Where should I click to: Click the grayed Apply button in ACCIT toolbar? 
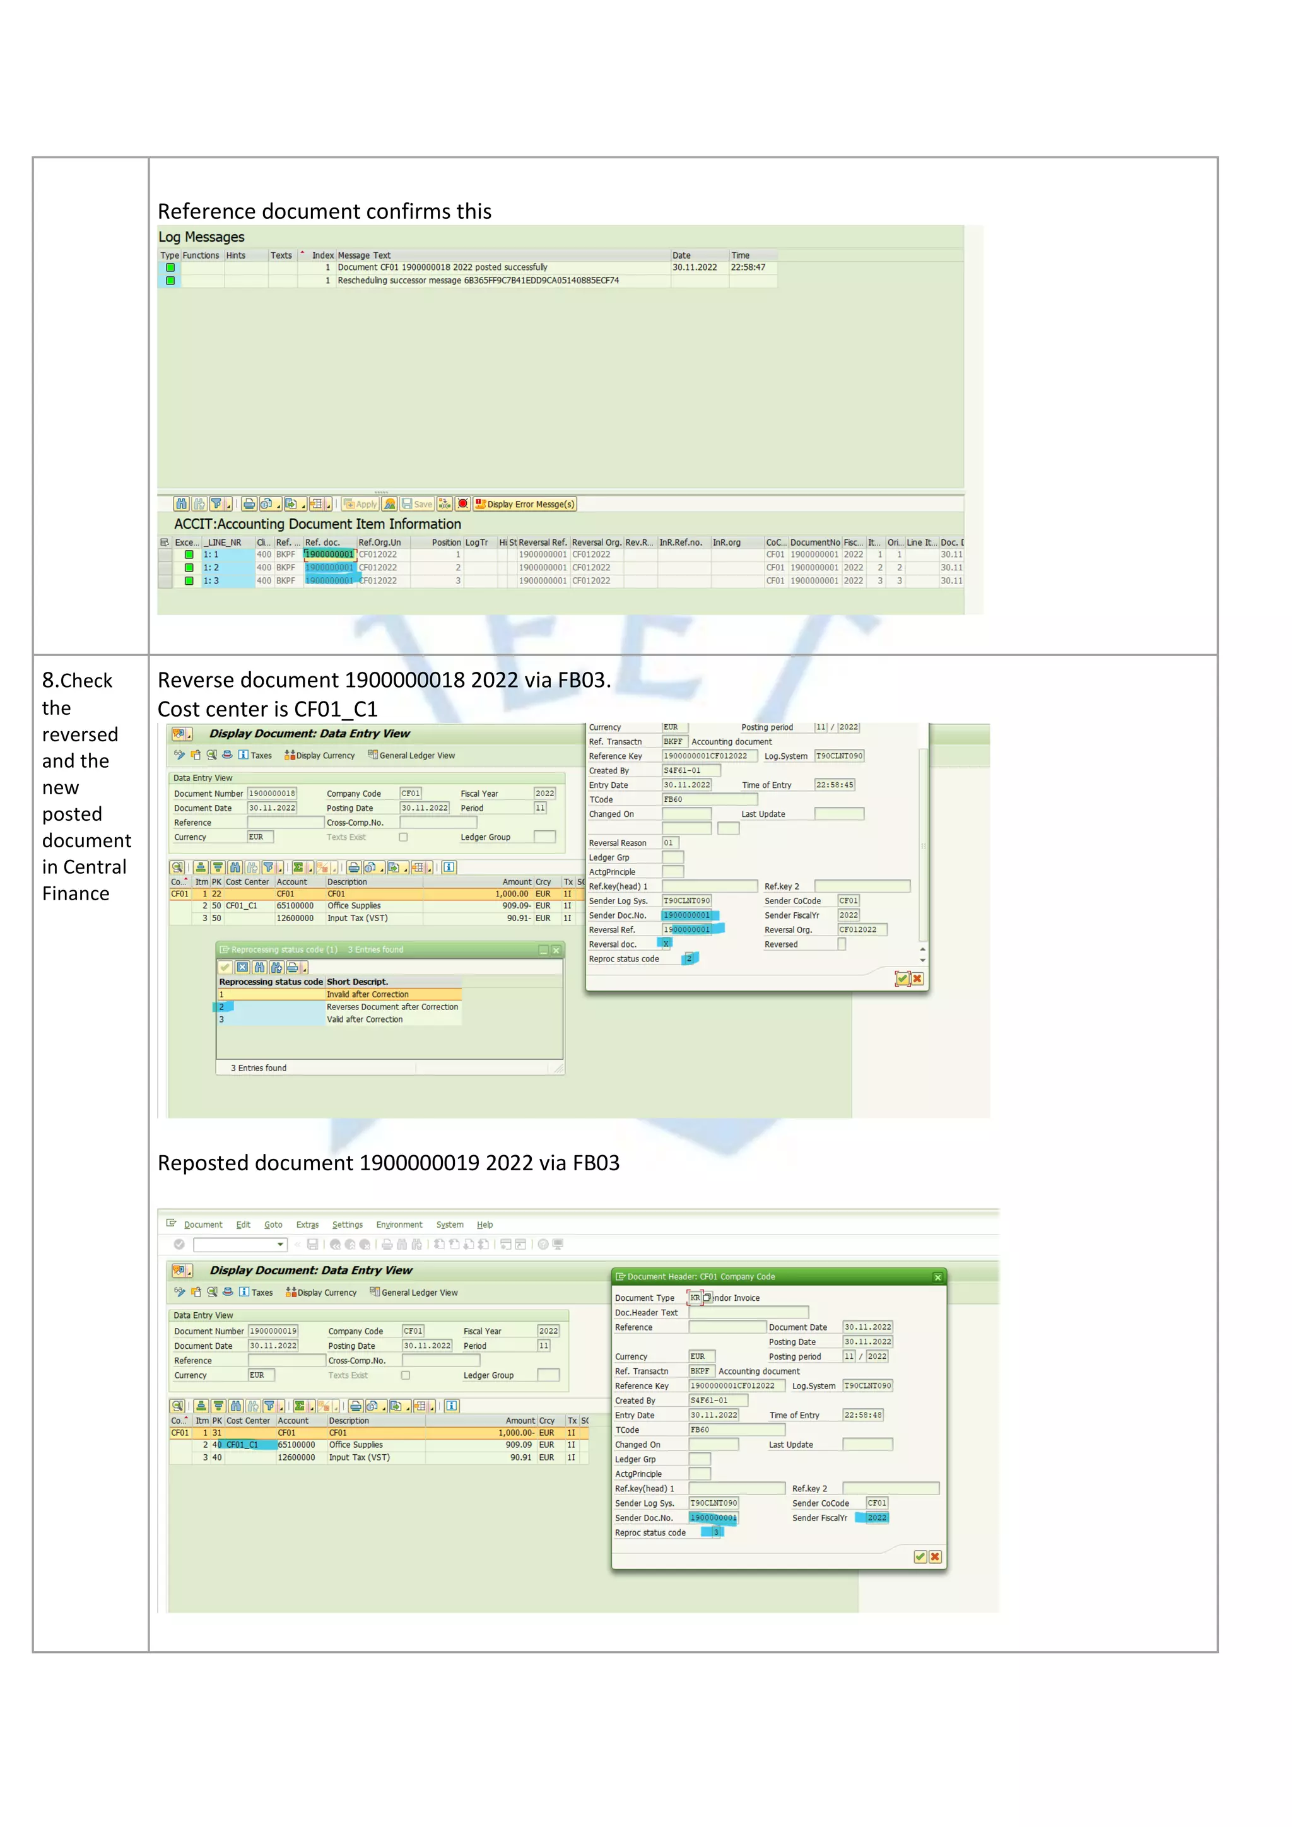(x=361, y=503)
